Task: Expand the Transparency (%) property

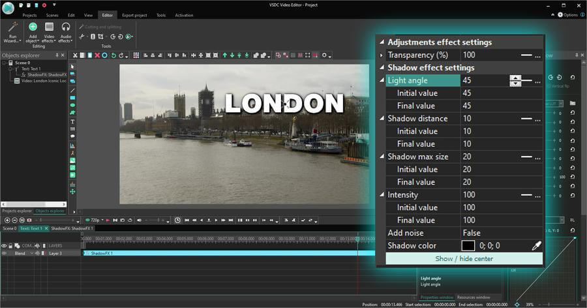Action: tap(382, 55)
